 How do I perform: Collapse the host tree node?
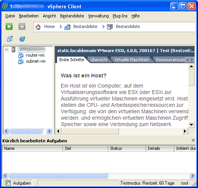pos(6,49)
